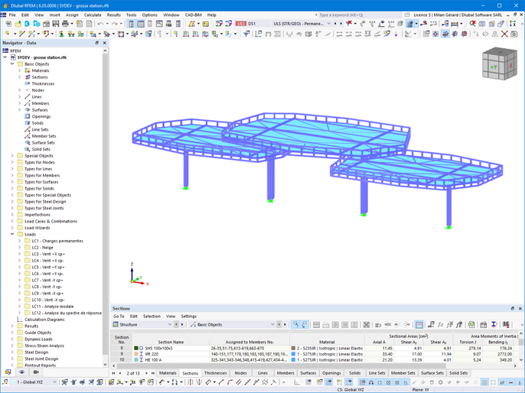Screen dimensions: 525x393
Task: Select the Steel Design navigator item
Action: pos(36,352)
